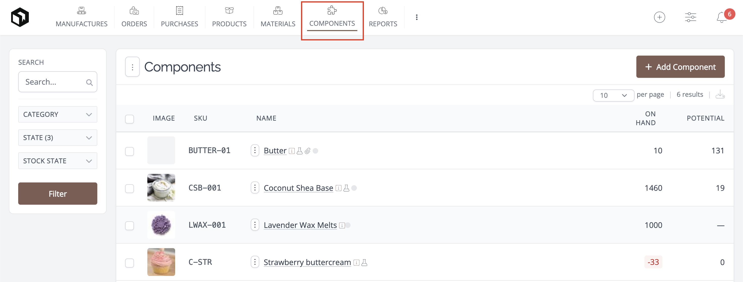Tick the checkbox for BUTTER-01 row
The width and height of the screenshot is (743, 282).
(x=129, y=151)
